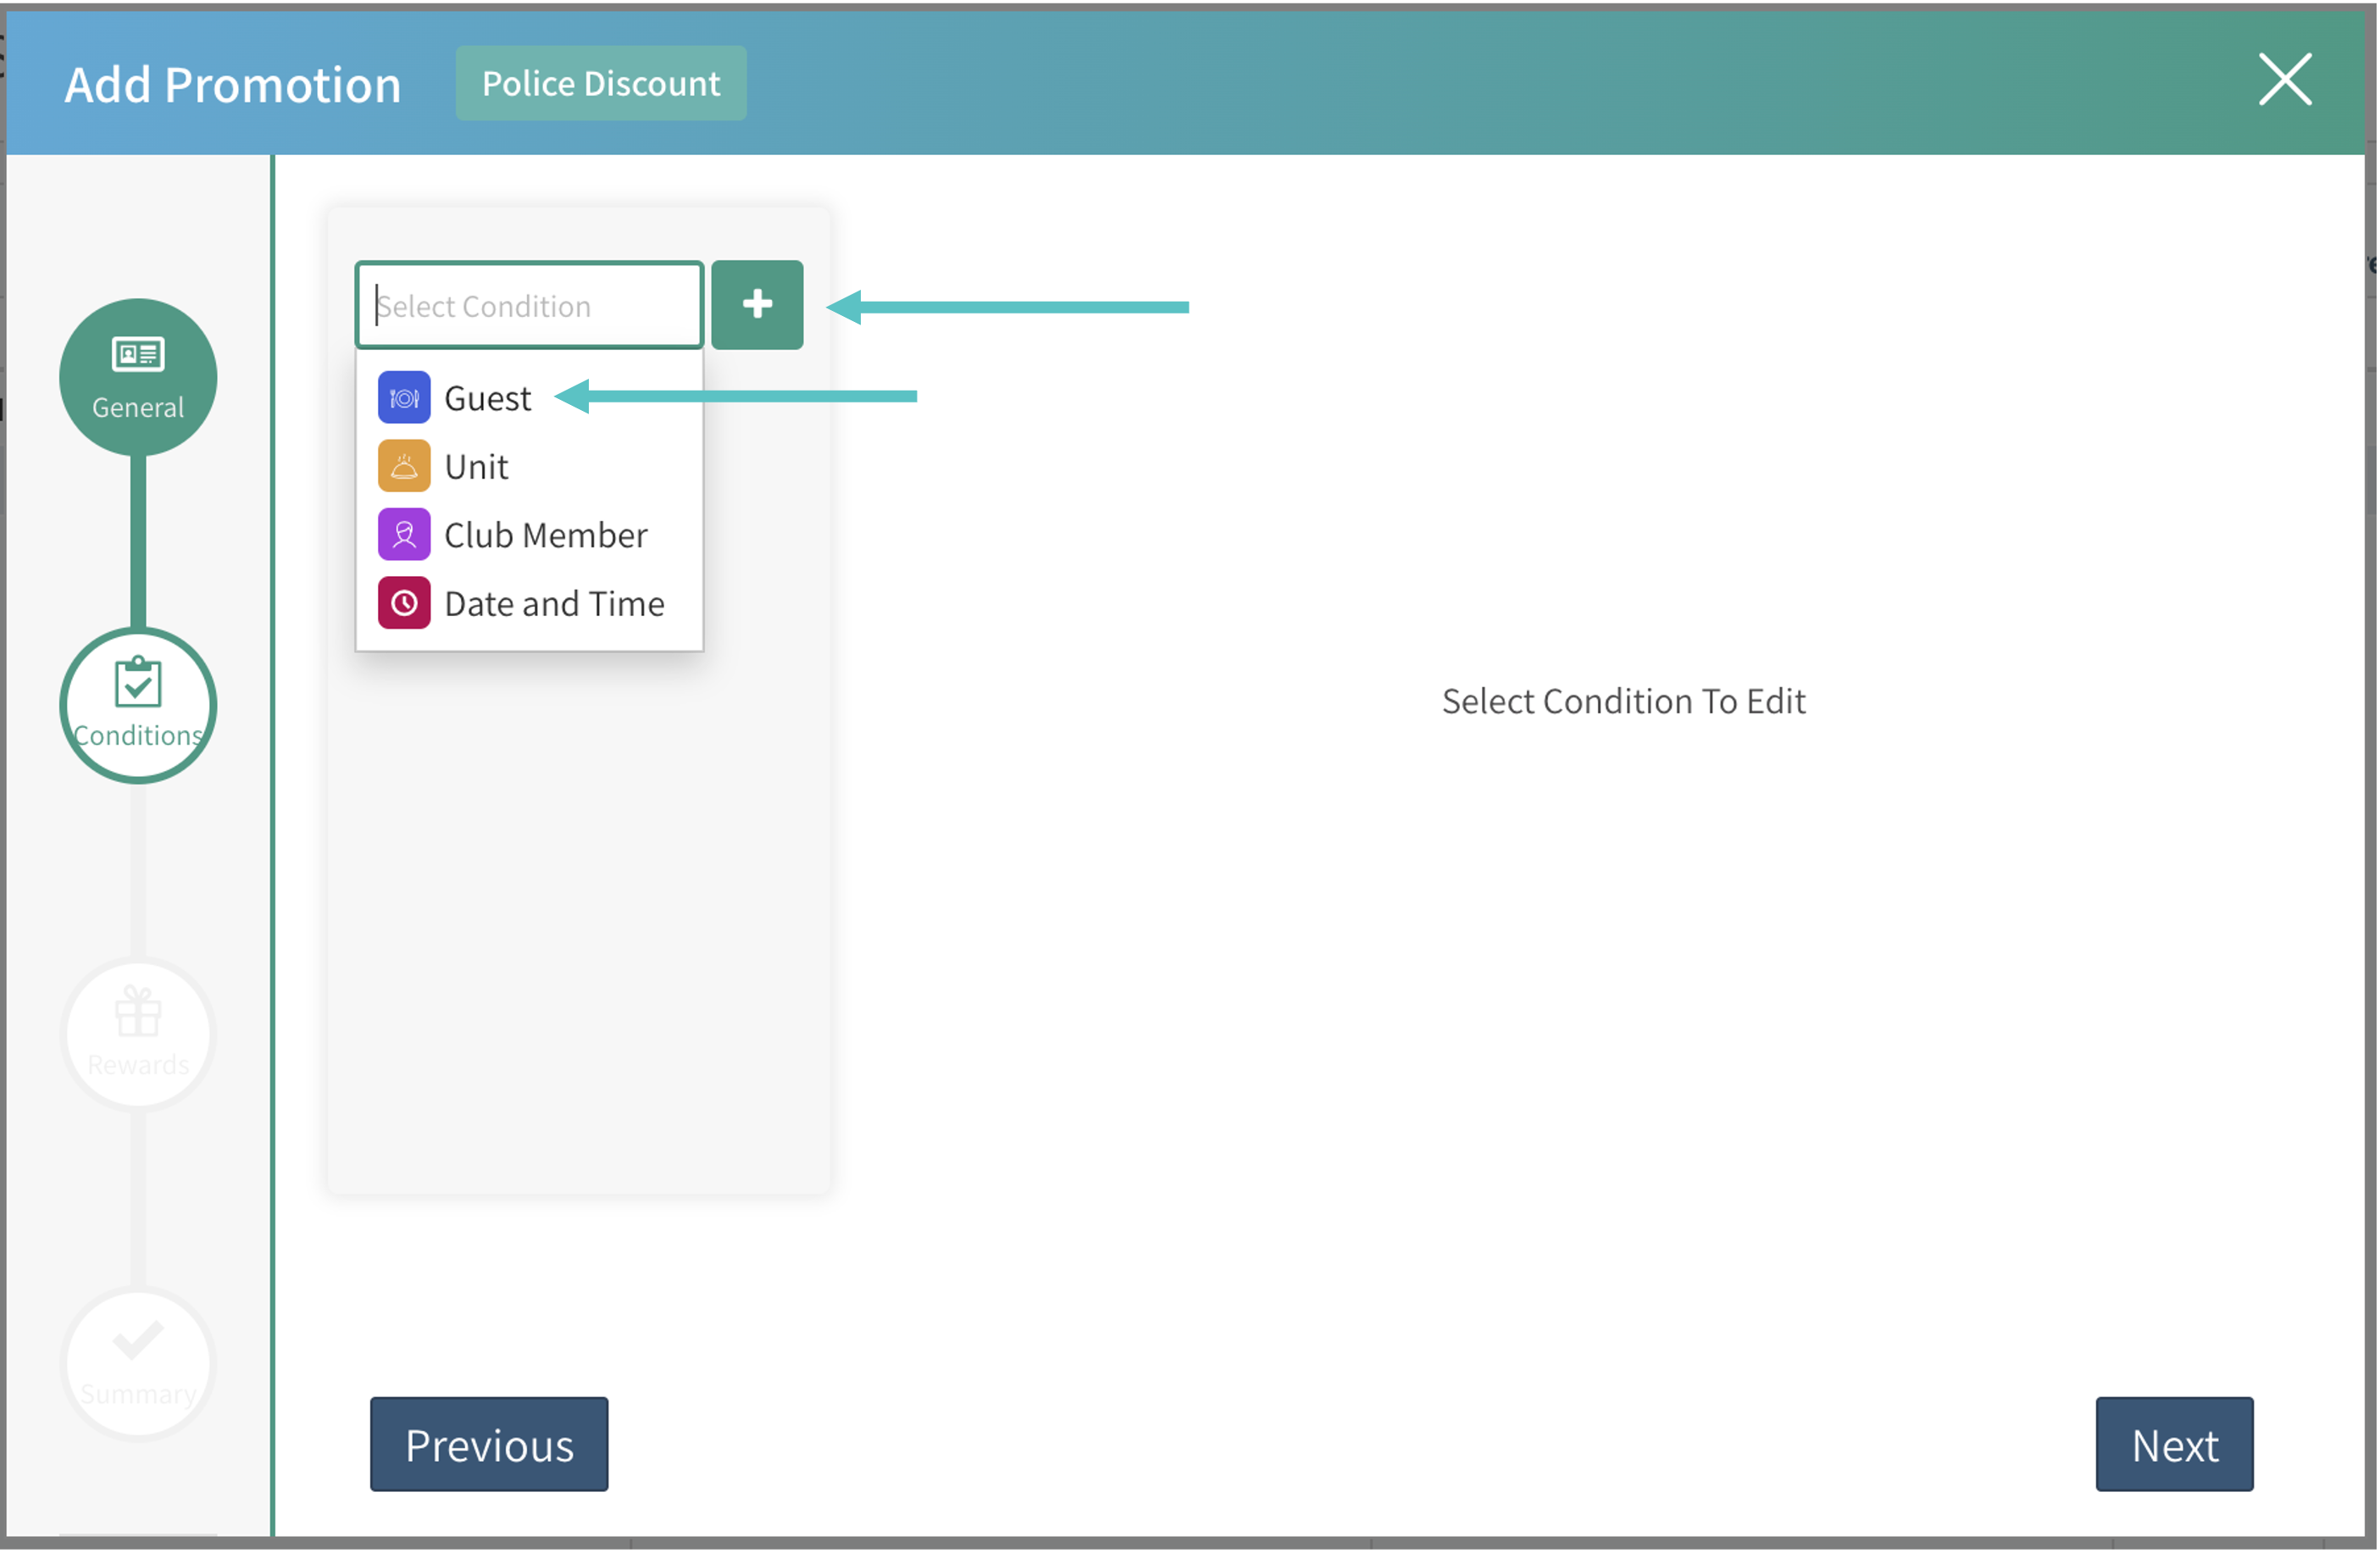Pick Club Member option in dropdown
The width and height of the screenshot is (2380, 1553).
point(545,536)
